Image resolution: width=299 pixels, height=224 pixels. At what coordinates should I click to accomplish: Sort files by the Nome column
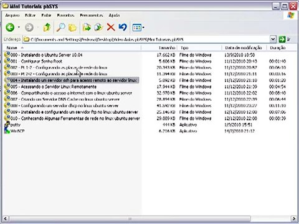[72, 48]
